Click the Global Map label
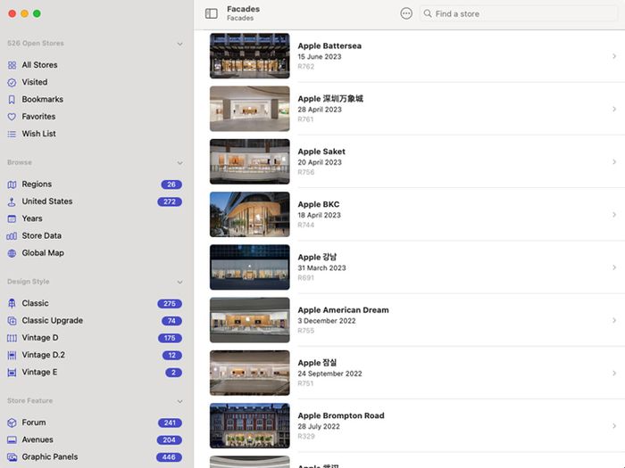 click(43, 253)
